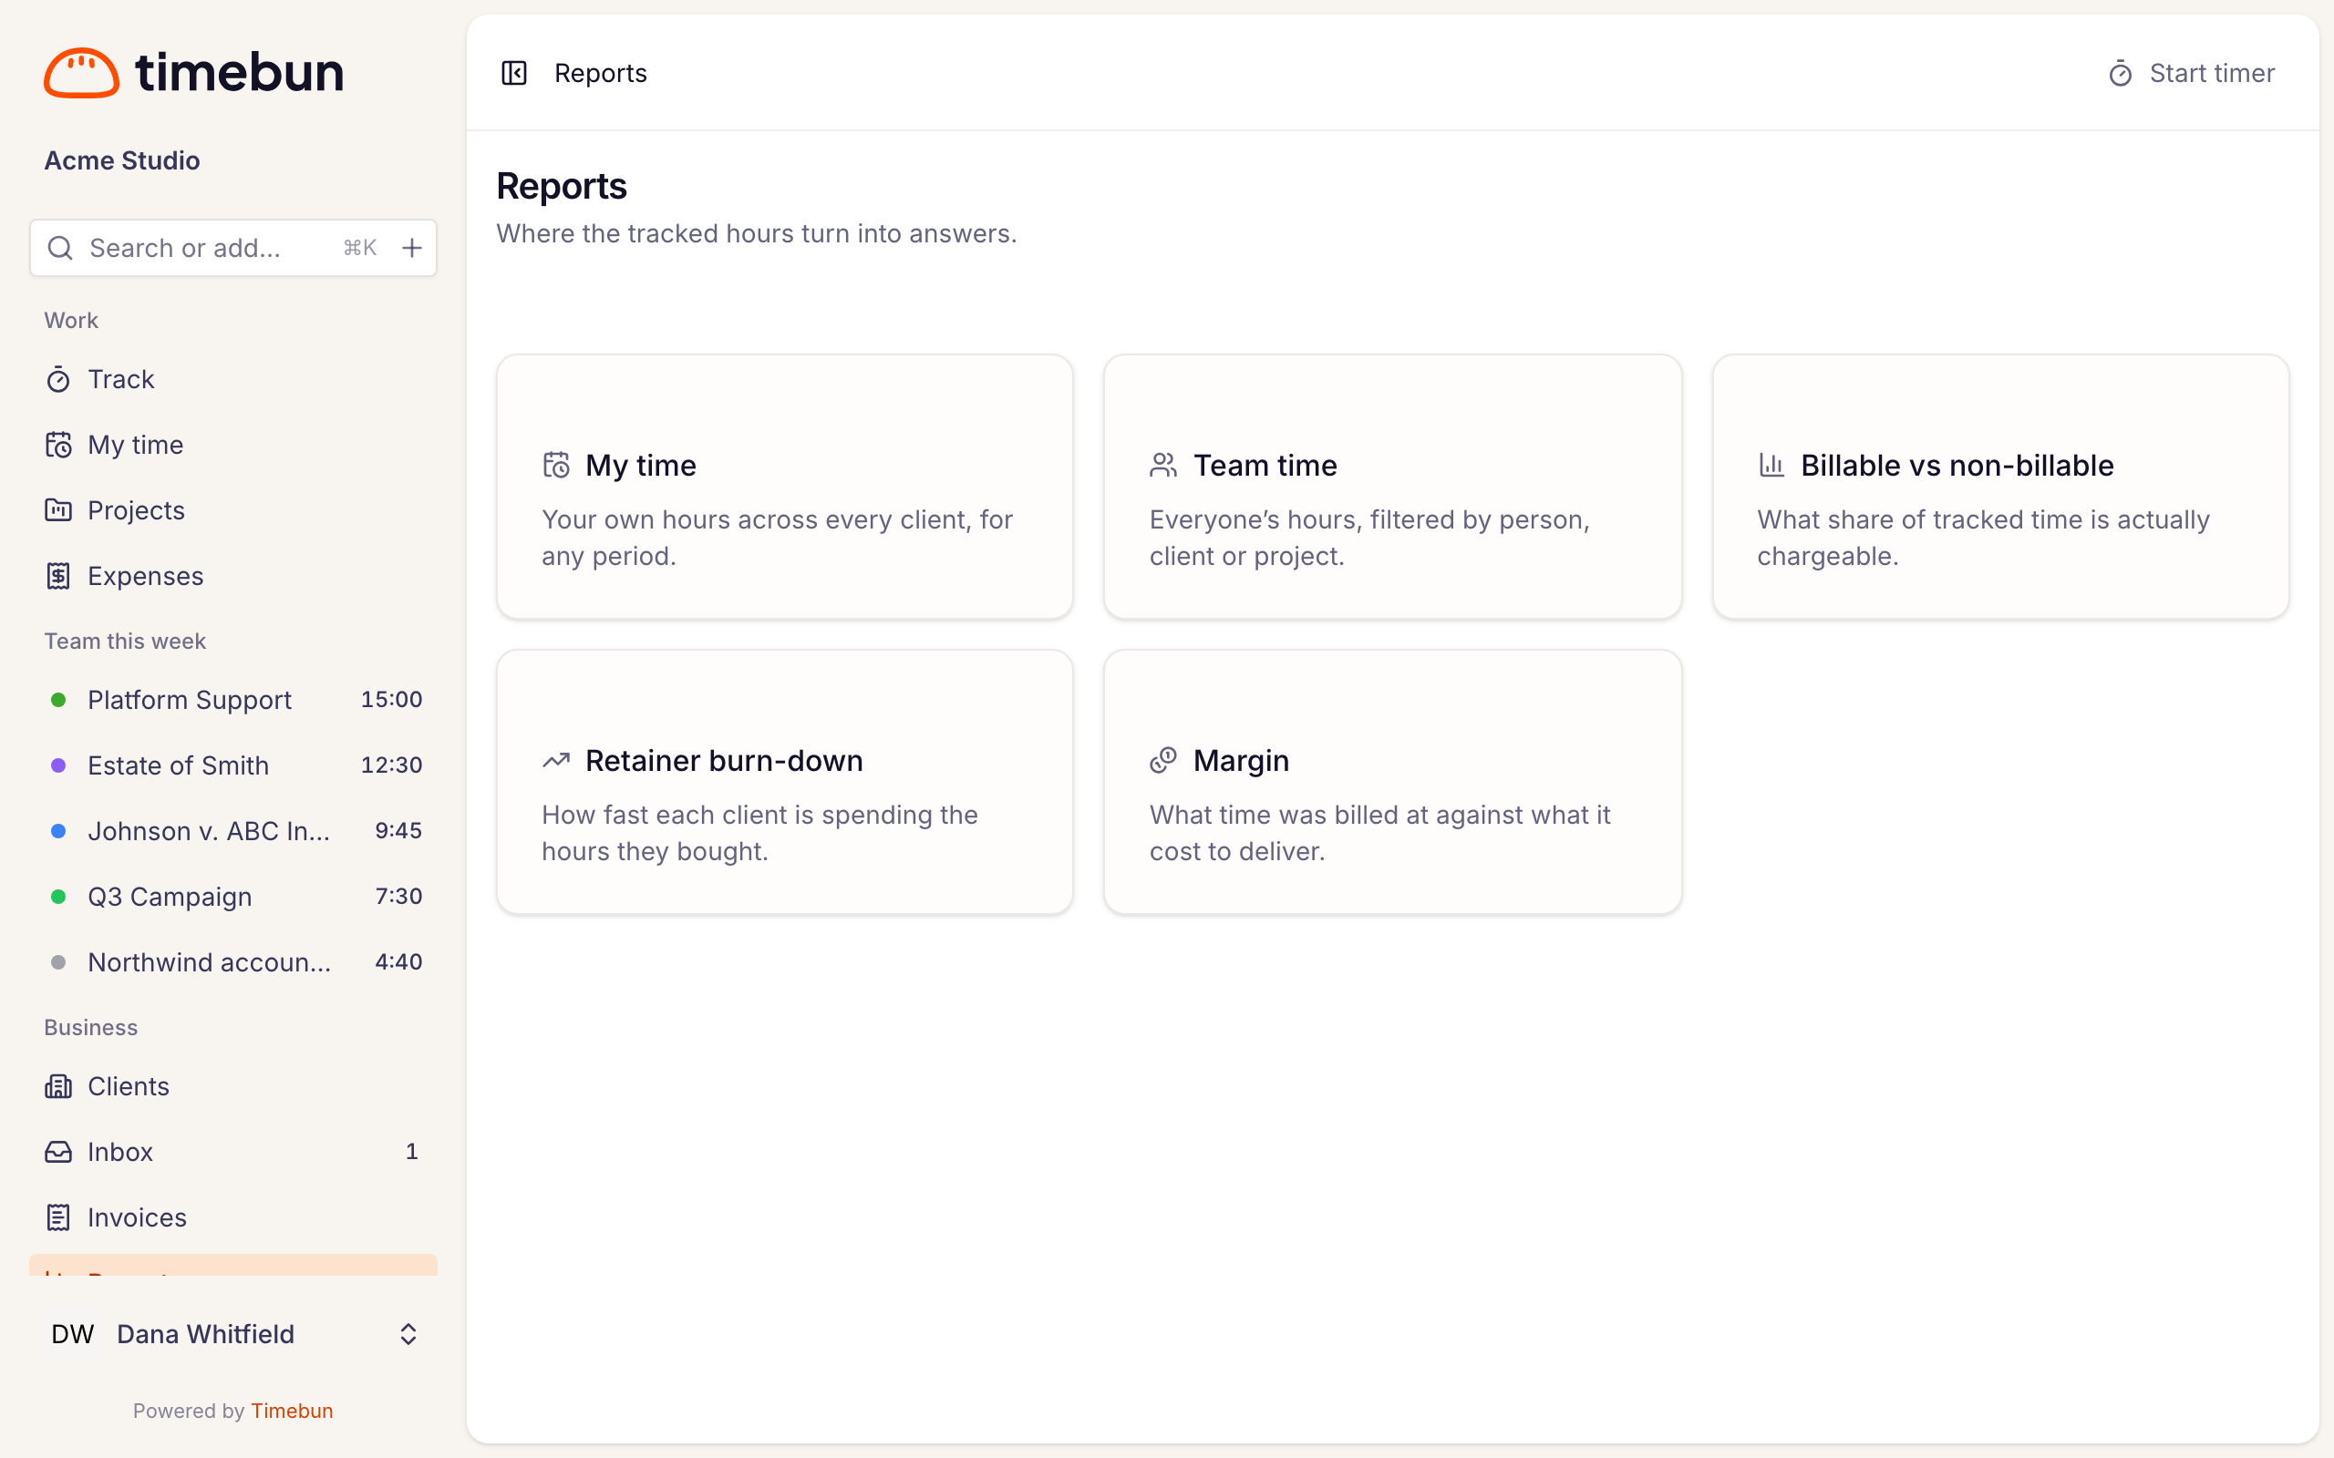Open the My time report card
This screenshot has height=1458, width=2334.
click(785, 487)
